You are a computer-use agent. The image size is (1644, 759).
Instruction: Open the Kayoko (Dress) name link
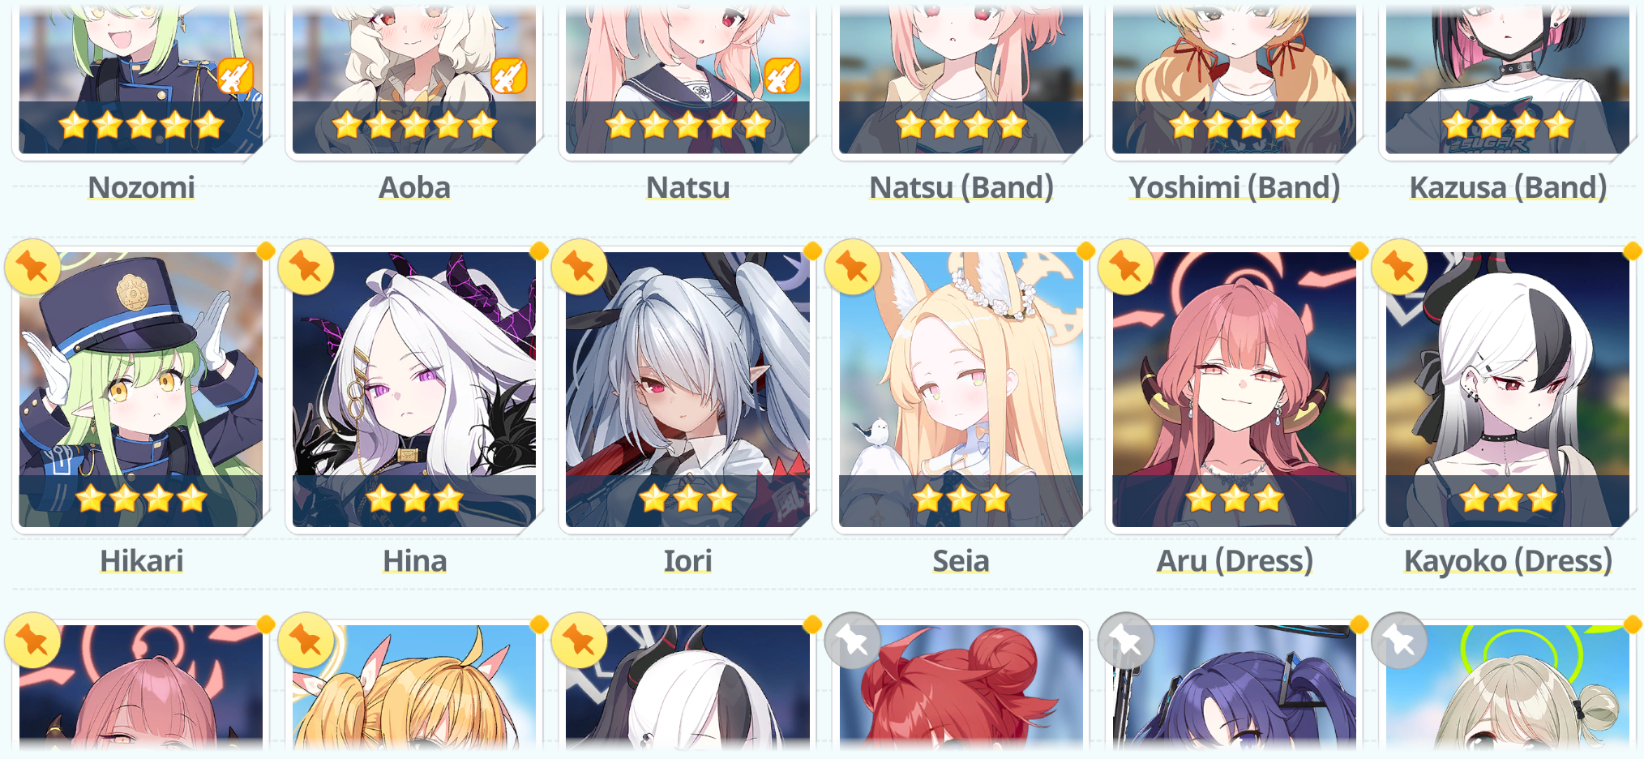point(1508,560)
